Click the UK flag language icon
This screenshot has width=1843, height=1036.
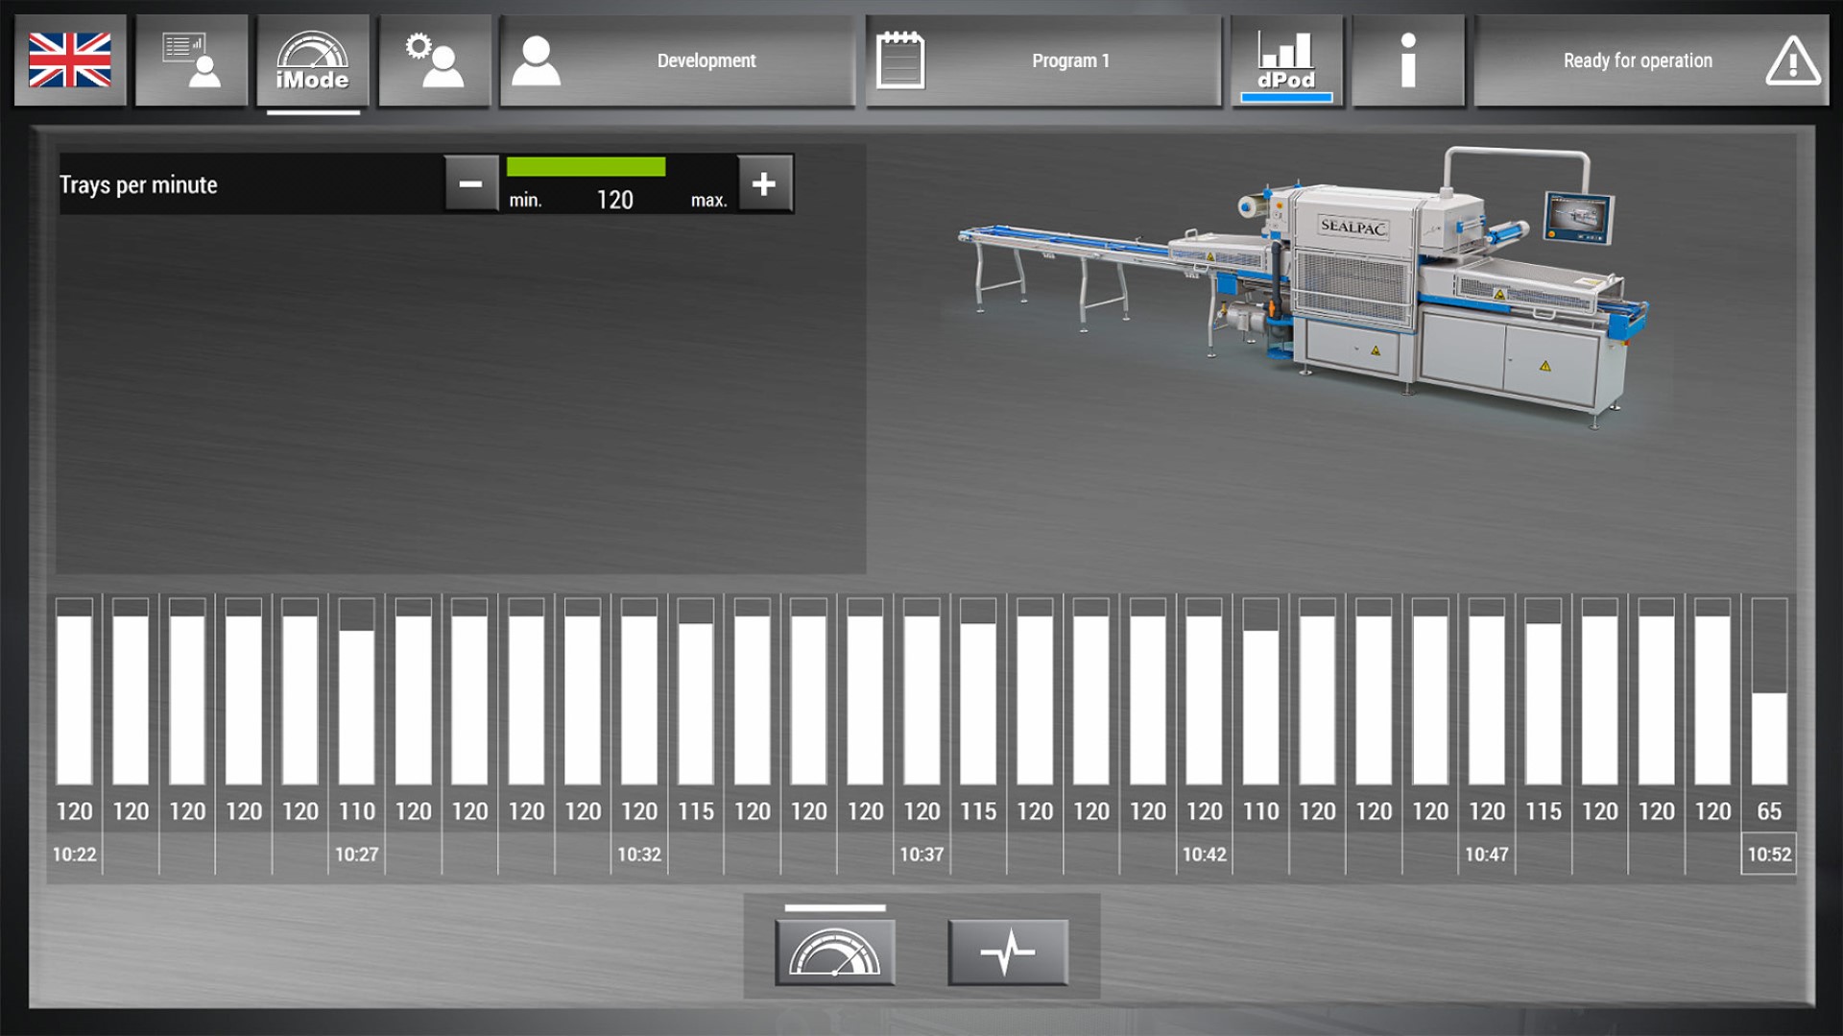click(70, 60)
